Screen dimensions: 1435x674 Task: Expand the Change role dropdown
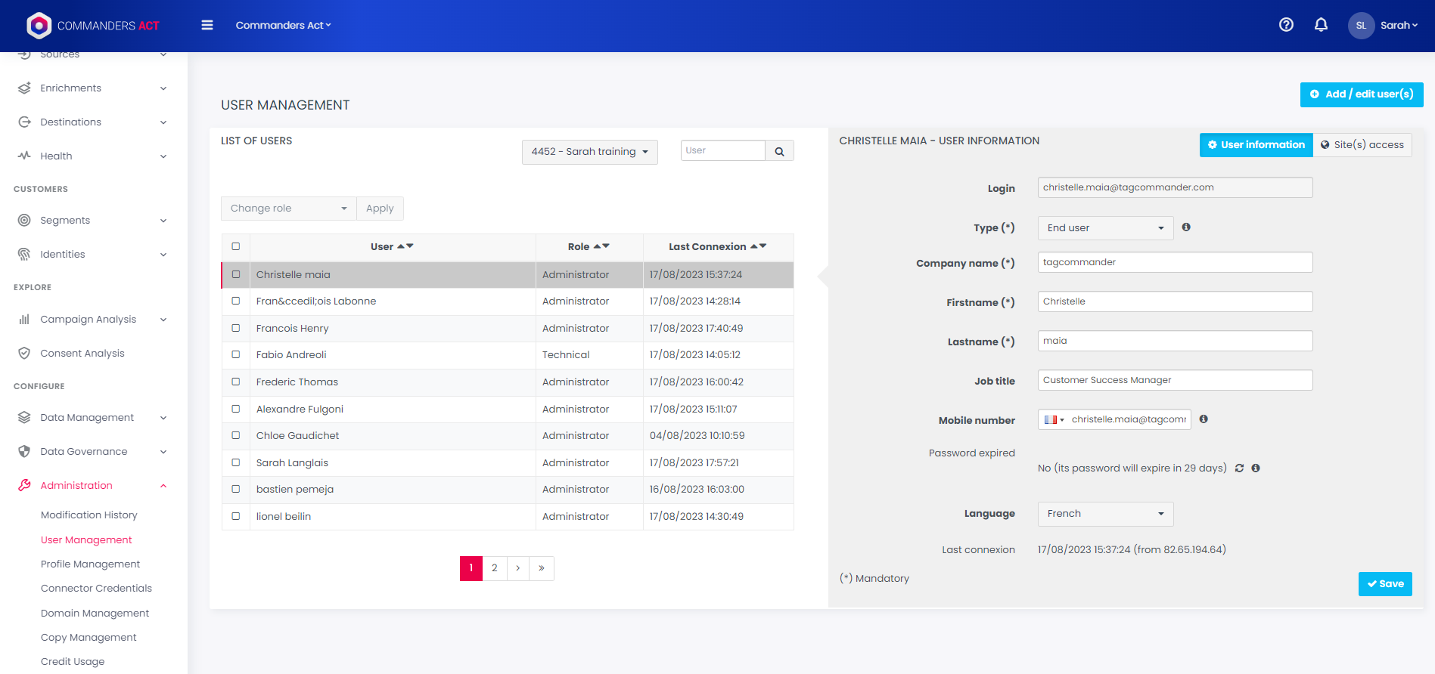[288, 209]
